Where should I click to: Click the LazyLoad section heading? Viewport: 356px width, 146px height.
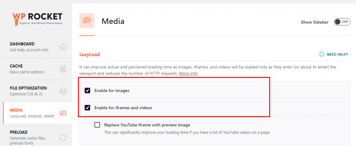click(x=90, y=55)
